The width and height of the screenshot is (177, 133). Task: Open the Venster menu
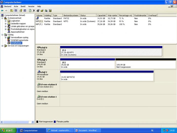click(31, 6)
